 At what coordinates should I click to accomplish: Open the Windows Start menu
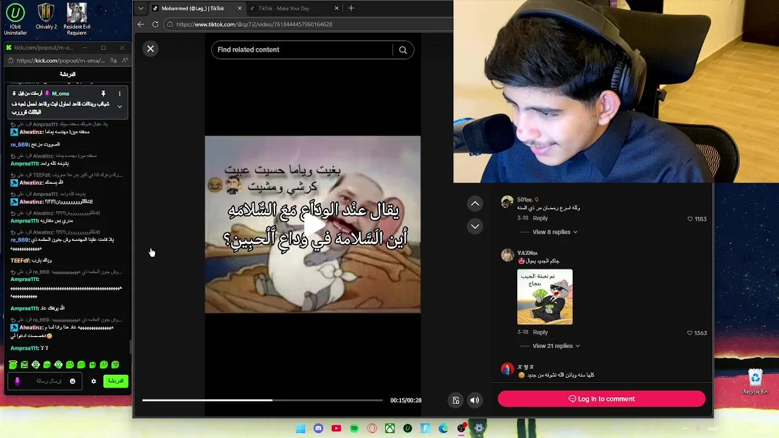(301, 428)
